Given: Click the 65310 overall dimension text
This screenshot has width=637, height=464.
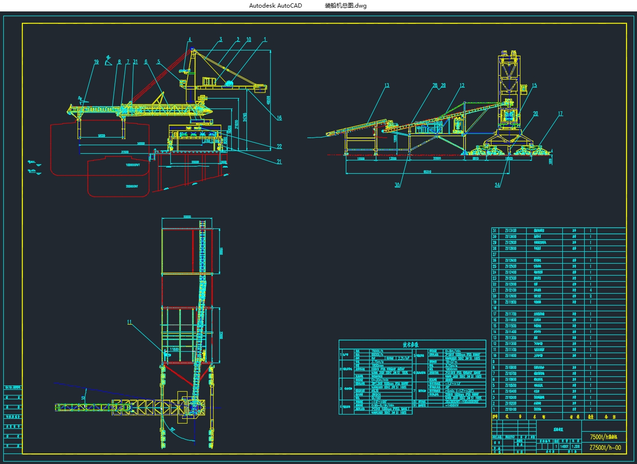Looking at the screenshot, I should pyautogui.click(x=427, y=172).
